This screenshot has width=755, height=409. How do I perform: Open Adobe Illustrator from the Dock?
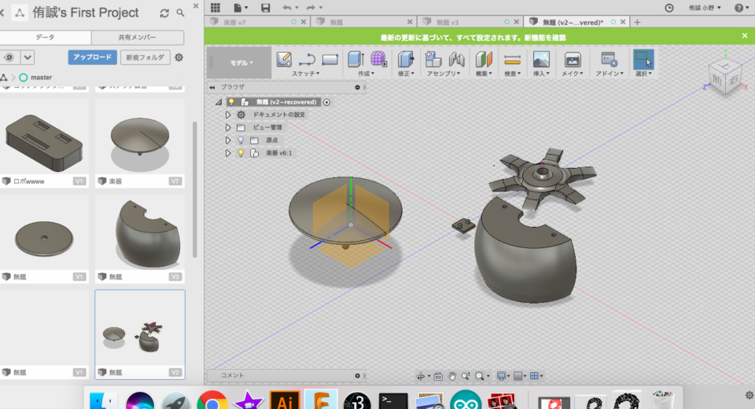click(285, 401)
